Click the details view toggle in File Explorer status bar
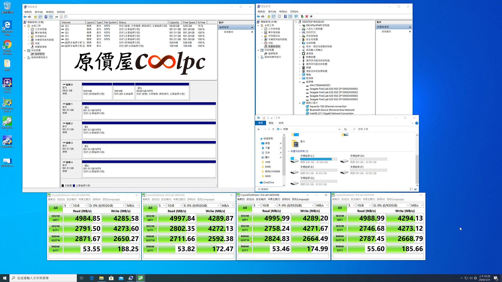 411,189
